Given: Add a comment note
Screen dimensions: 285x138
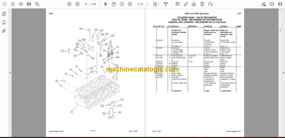Looking at the screenshot, I should point(178,4).
